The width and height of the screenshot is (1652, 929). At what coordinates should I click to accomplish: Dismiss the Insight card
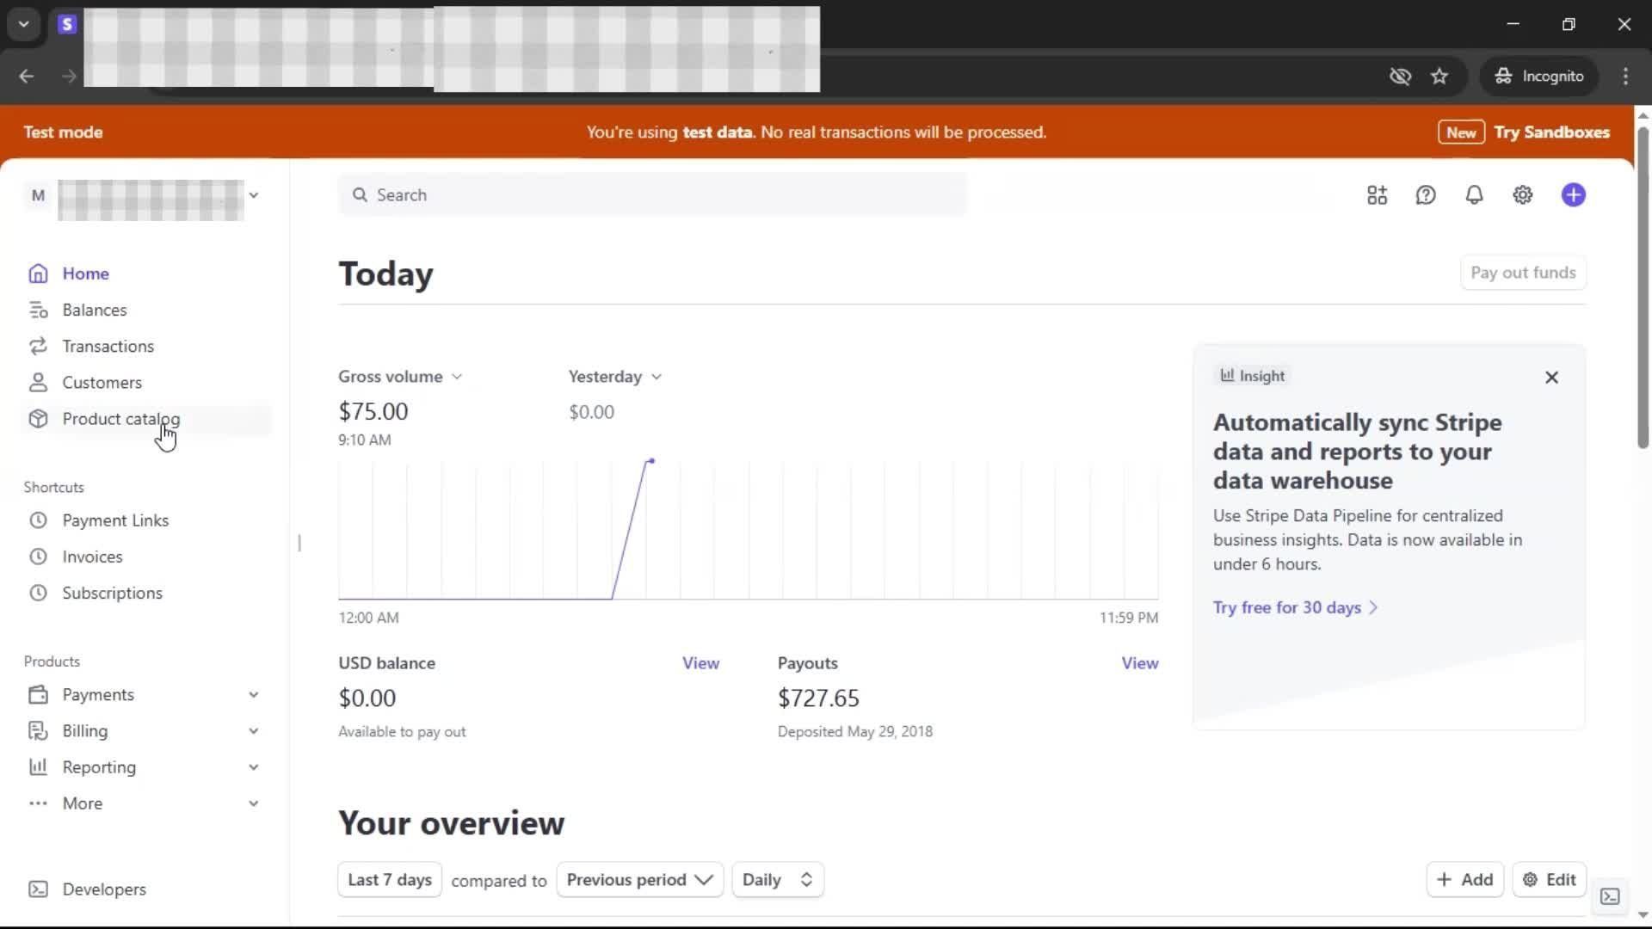pos(1551,378)
